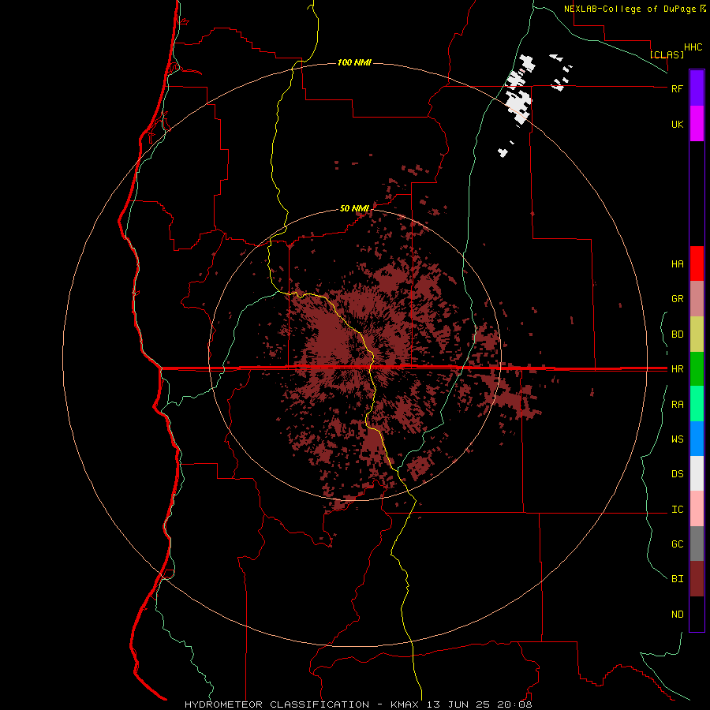710x710 pixels.
Task: Click the blue WS legend swatch
Action: (x=697, y=439)
